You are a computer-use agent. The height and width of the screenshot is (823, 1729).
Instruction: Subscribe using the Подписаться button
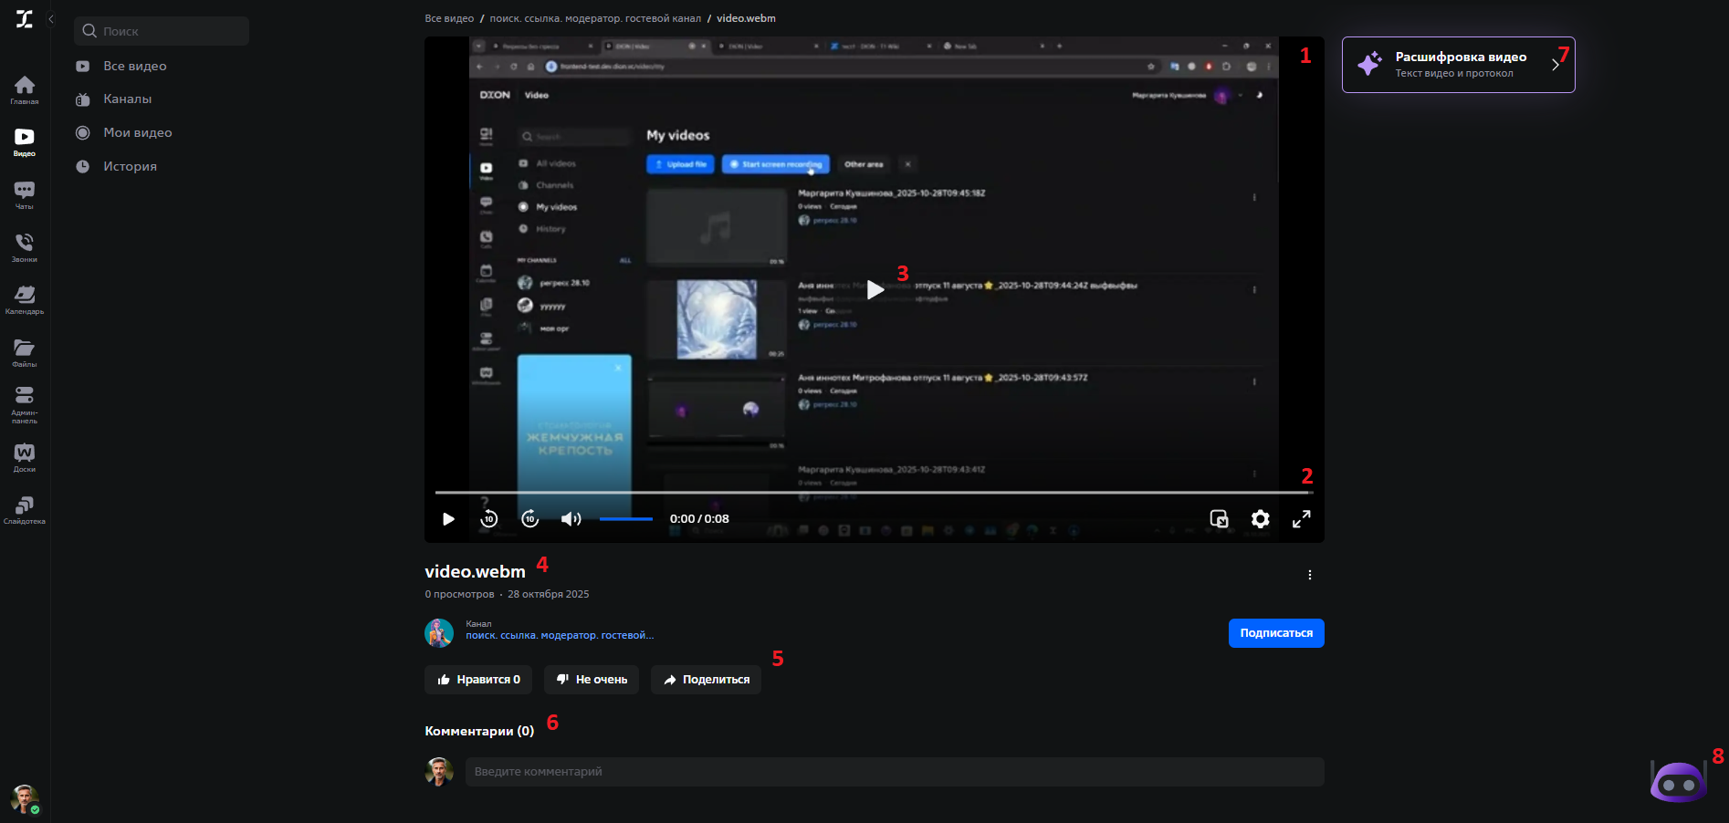pos(1275,632)
